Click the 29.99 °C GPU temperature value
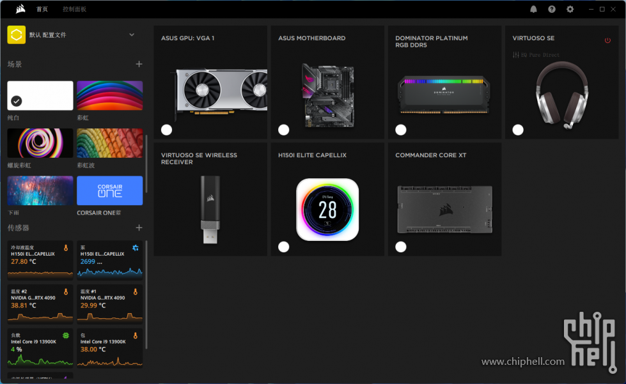Image resolution: width=626 pixels, height=384 pixels. (93, 305)
